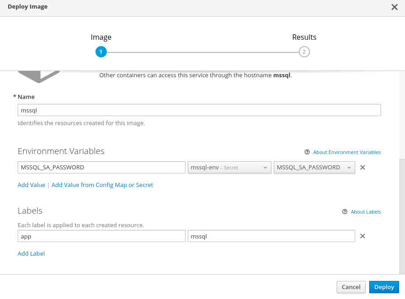
Task: Open the MSSQL_SA_PASSWORD key dropdown
Action: coord(314,168)
